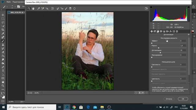196x110 pixels.
Task: Select the Transform tool in Camera Raw
Action: coord(52,9)
